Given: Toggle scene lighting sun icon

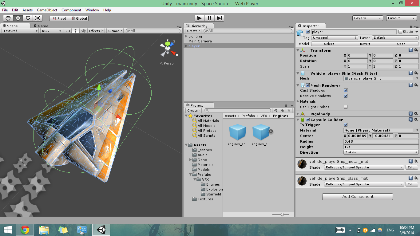Looking at the screenshot, I should [x=75, y=31].
